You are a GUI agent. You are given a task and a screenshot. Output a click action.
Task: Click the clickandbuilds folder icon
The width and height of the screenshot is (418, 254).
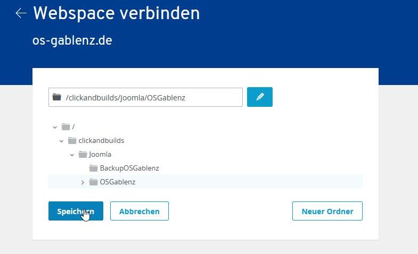72,141
